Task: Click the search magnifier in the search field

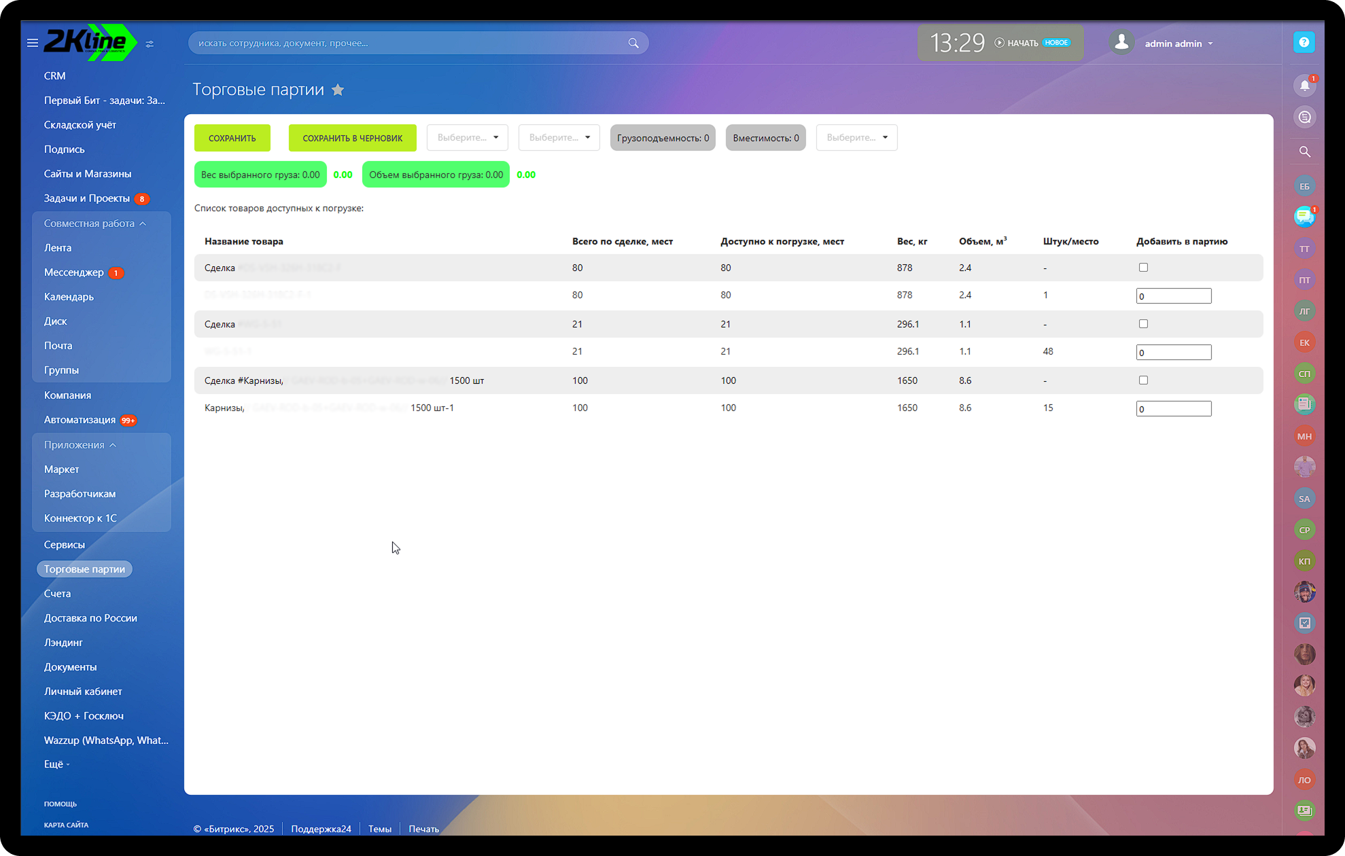Action: [633, 43]
